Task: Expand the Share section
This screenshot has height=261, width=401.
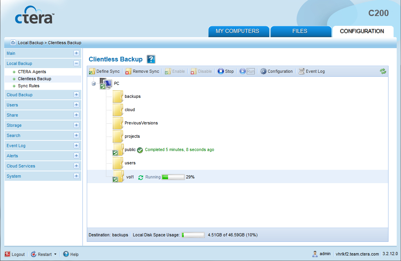Action: pos(76,115)
